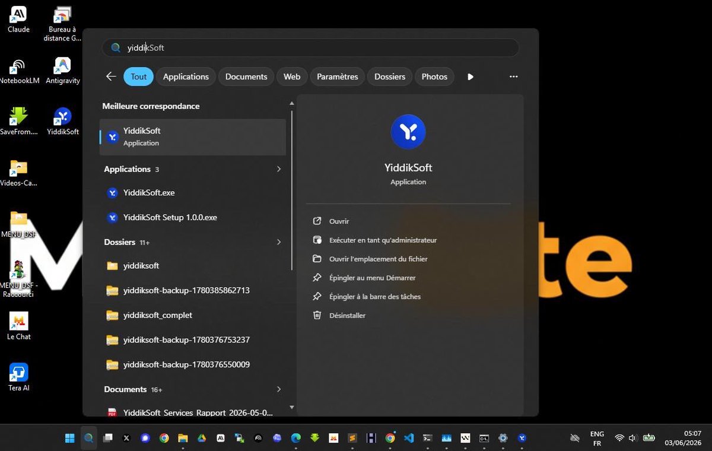Open Google Drive from the taskbar

[202, 438]
